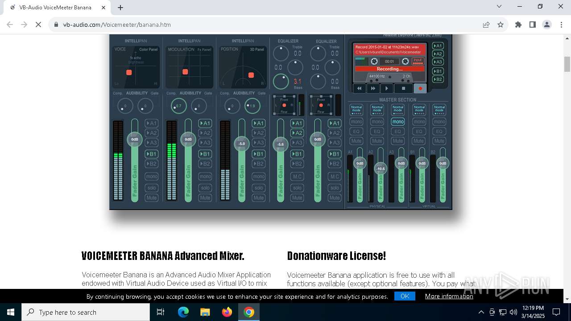Image resolution: width=571 pixels, height=321 pixels.
Task: Change Normal mode selector on bus A1
Action: 356,110
